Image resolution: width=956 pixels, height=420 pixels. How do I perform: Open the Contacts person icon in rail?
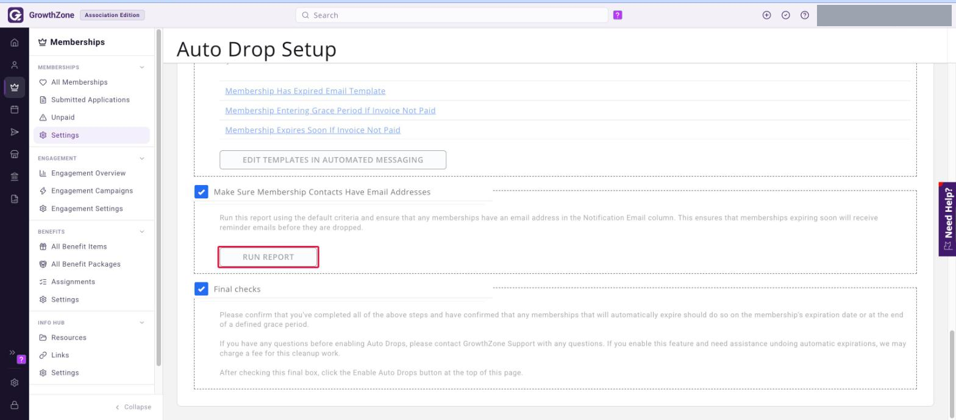tap(15, 65)
